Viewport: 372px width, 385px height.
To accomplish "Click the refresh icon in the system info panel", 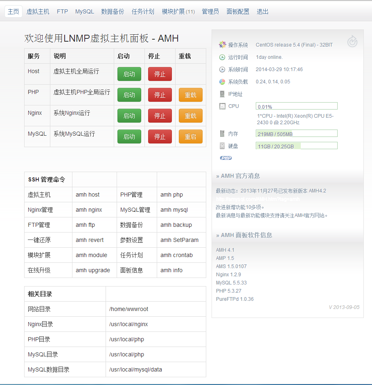I will [x=352, y=42].
